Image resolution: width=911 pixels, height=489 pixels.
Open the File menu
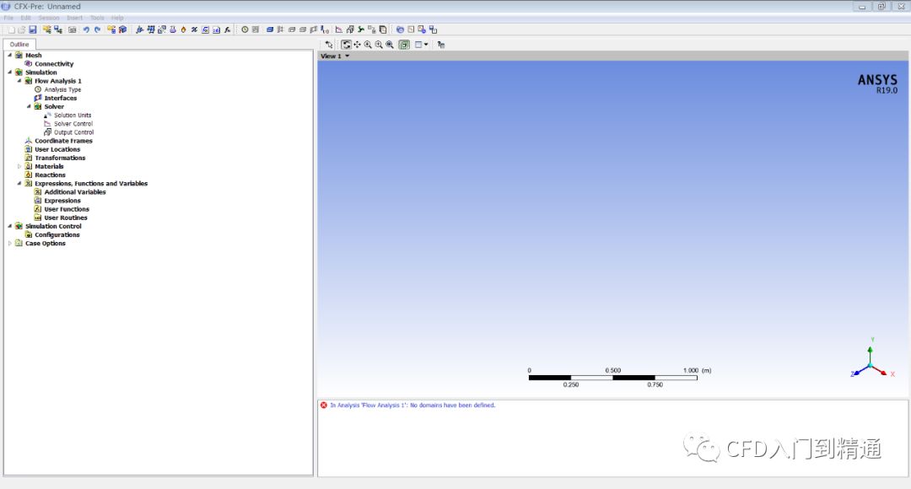pyautogui.click(x=8, y=18)
